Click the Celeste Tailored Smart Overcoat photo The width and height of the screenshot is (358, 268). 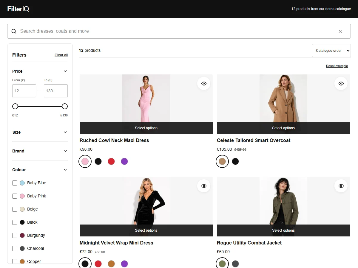[283, 98]
